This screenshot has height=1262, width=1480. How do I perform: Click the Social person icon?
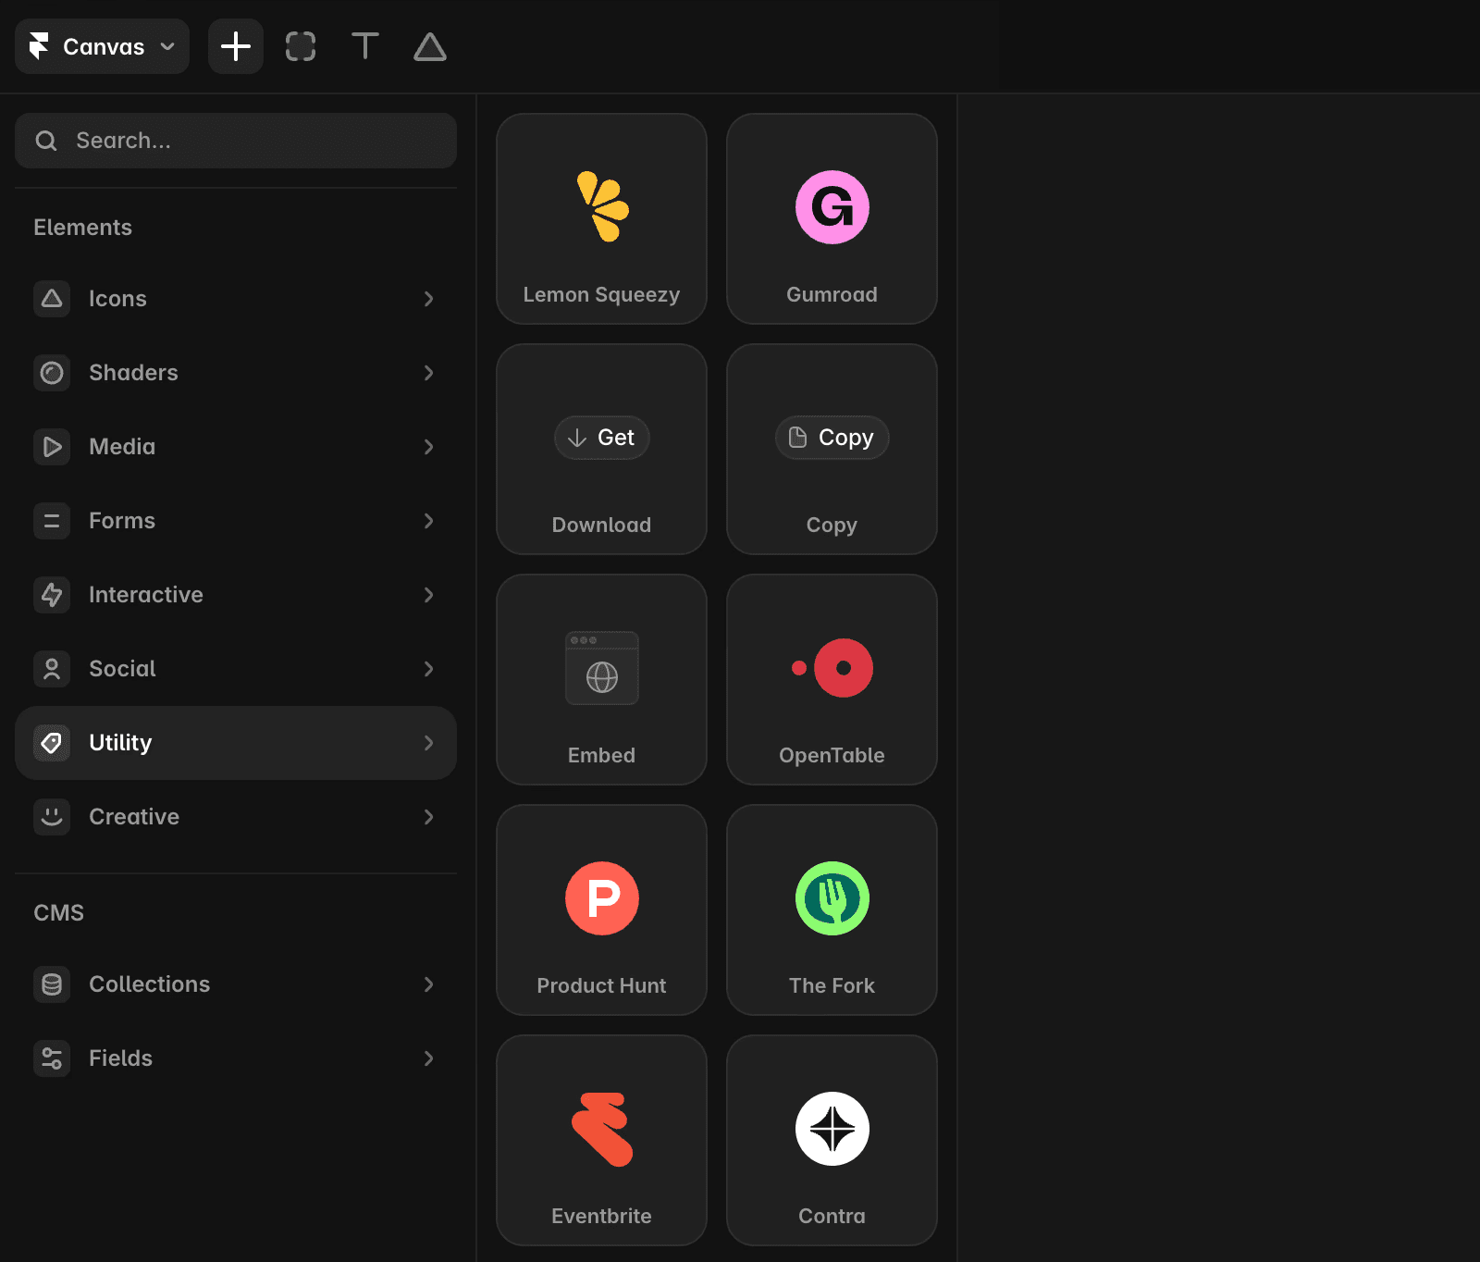click(x=52, y=669)
